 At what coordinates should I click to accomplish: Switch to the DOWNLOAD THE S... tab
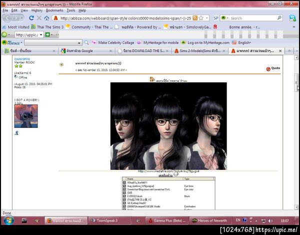(x=143, y=51)
